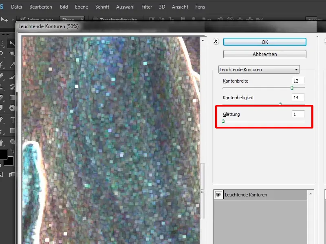Confirm the filter with OK
This screenshot has width=326, height=244.
pyautogui.click(x=264, y=42)
